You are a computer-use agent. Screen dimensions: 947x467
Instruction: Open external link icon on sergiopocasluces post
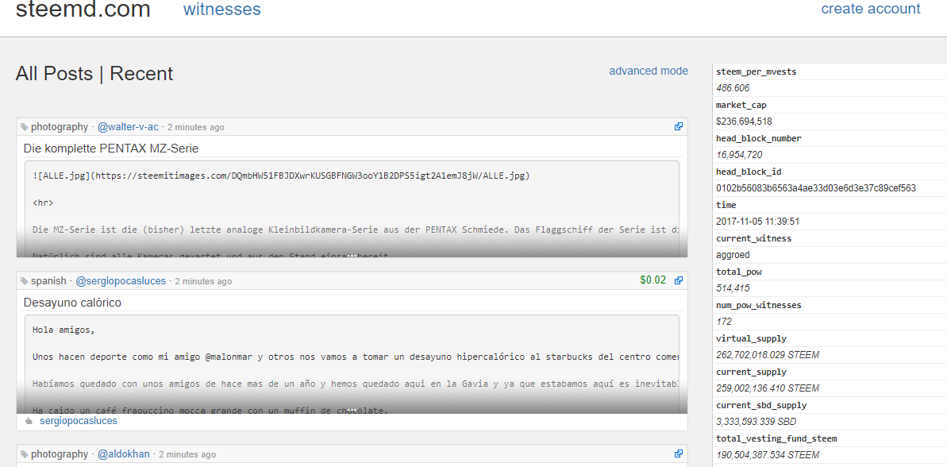click(x=679, y=280)
